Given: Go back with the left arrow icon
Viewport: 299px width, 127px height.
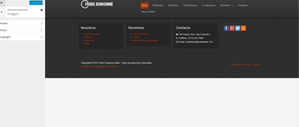Looking at the screenshot, I should [2, 12].
